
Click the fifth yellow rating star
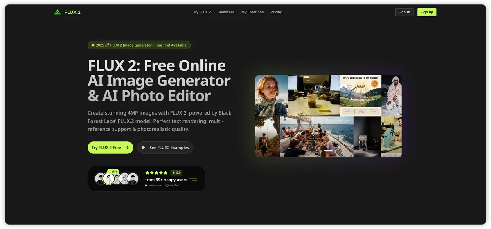pos(166,173)
